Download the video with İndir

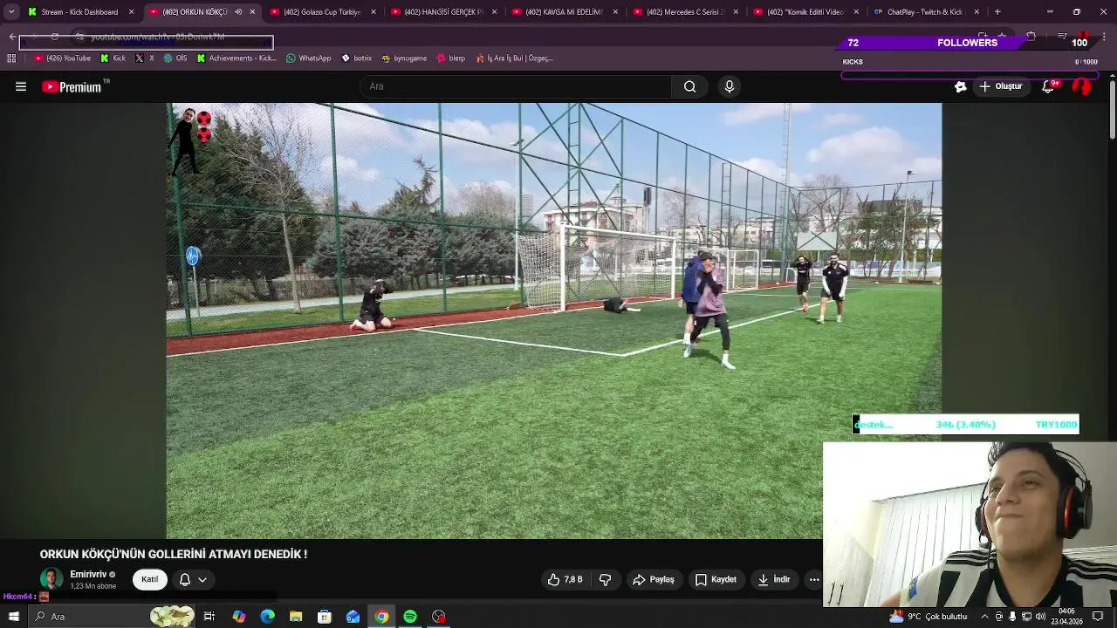click(x=774, y=579)
